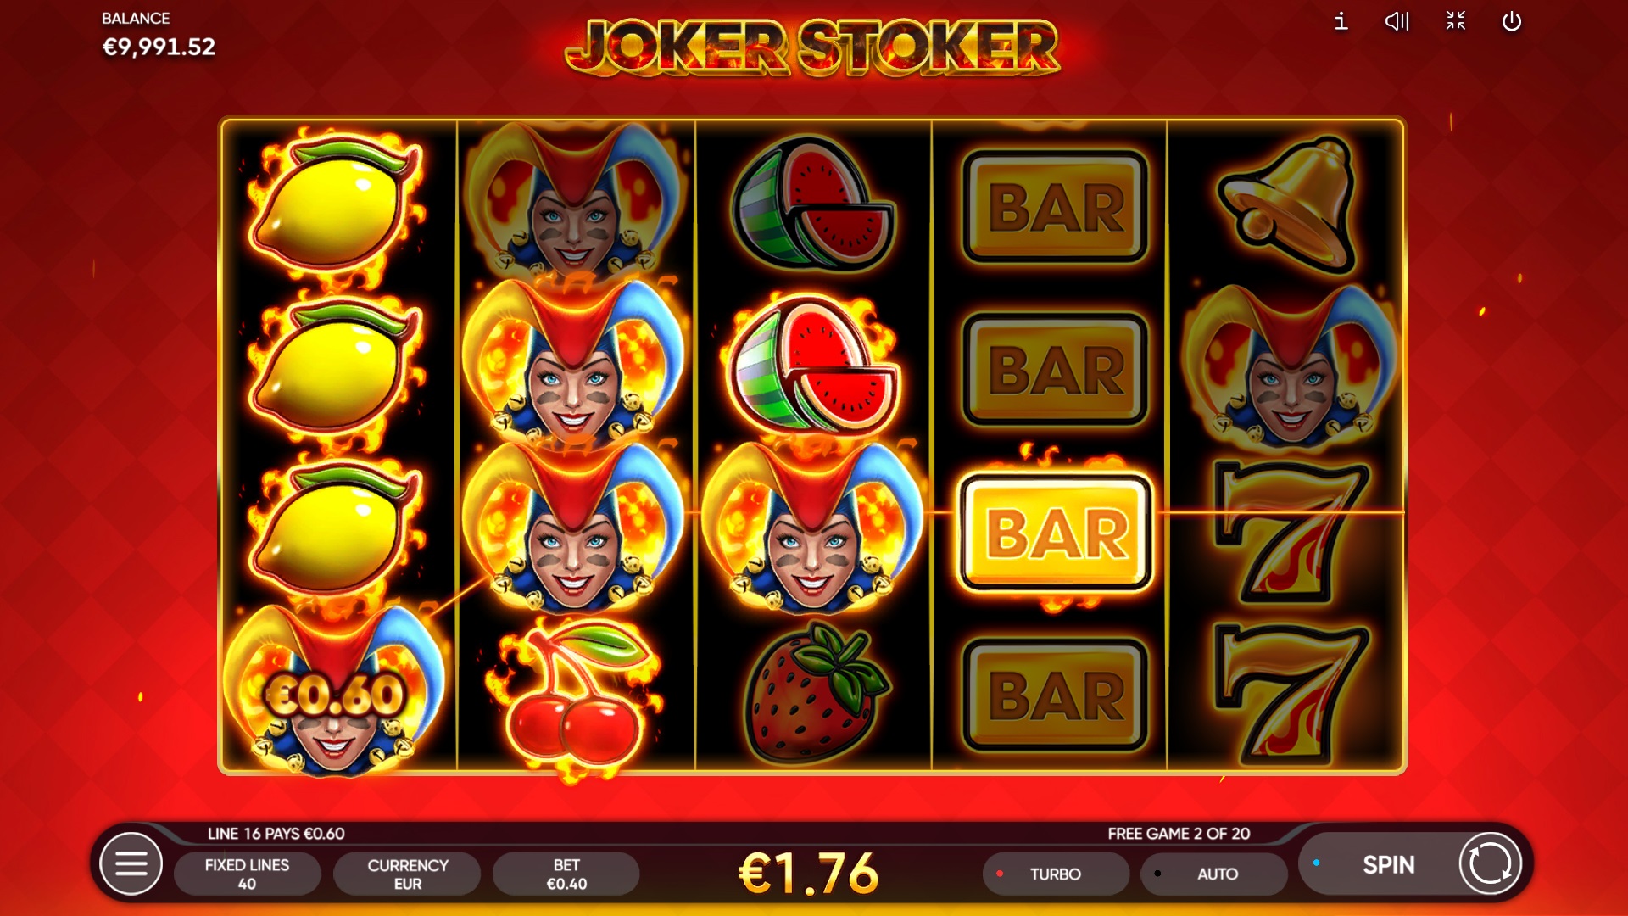Exit fullscreen mode icon
This screenshot has height=916, width=1628.
1455,21
